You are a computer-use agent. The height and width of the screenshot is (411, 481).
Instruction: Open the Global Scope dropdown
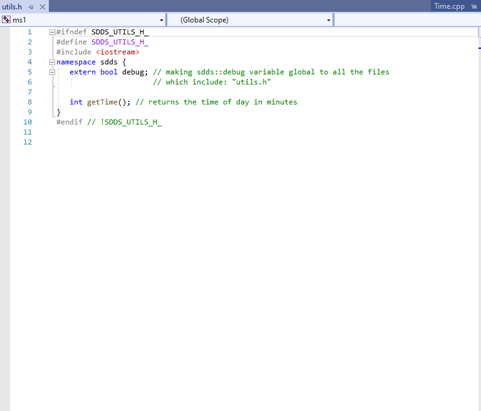329,20
